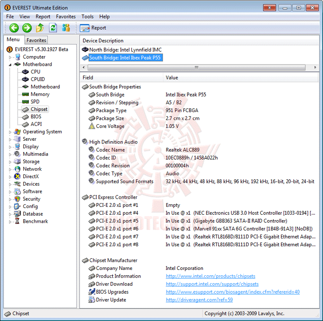323x321 pixels.
Task: Click the Config icon in tree
Action: [17, 206]
